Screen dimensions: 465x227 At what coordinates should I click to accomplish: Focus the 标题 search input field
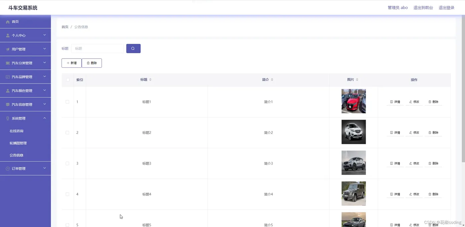tap(98, 49)
